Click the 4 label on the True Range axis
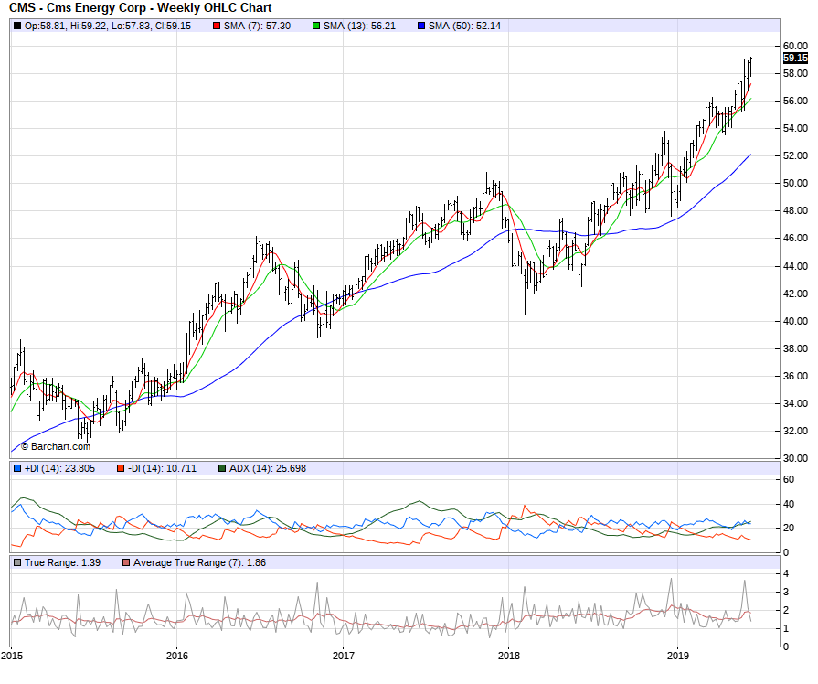The width and height of the screenshot is (818, 684). point(786,573)
